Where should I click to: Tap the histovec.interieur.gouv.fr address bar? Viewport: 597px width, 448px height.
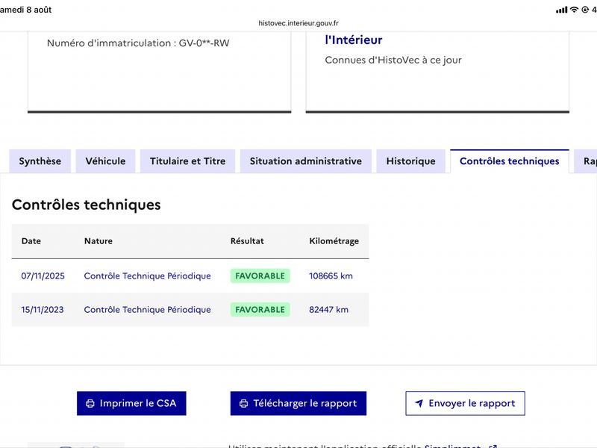click(x=298, y=23)
